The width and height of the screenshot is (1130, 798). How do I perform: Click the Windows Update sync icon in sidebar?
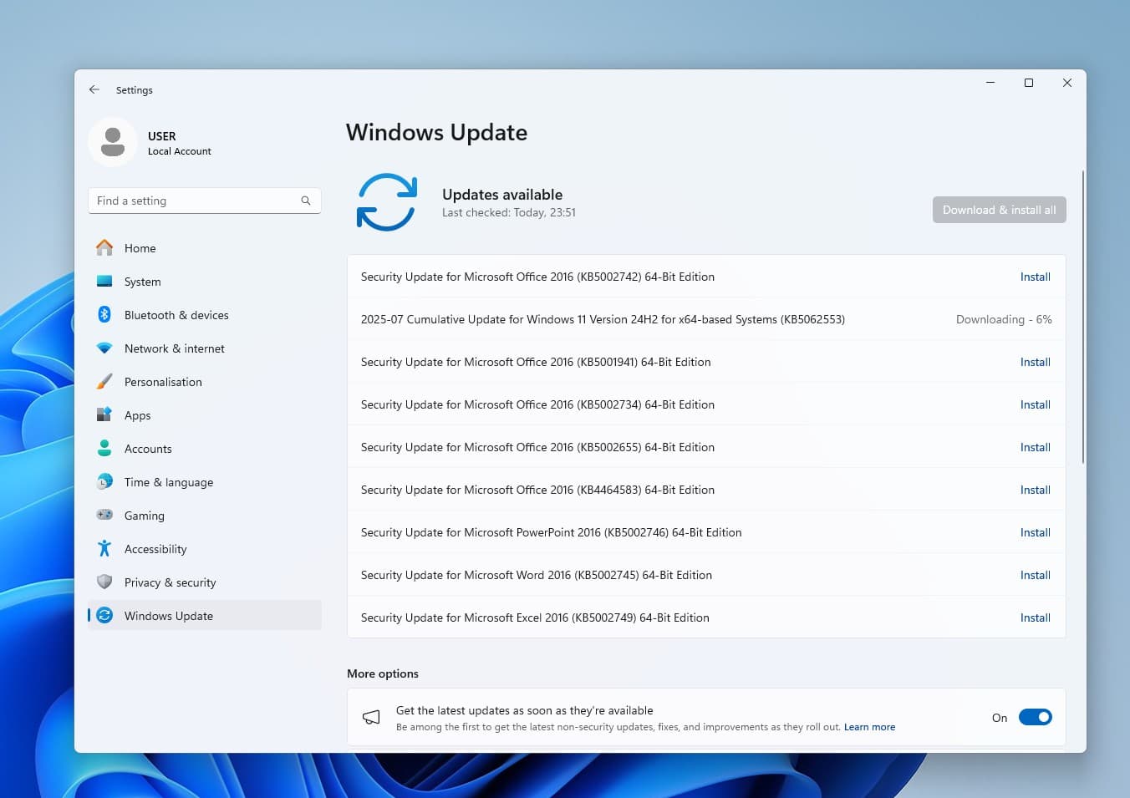coord(104,616)
